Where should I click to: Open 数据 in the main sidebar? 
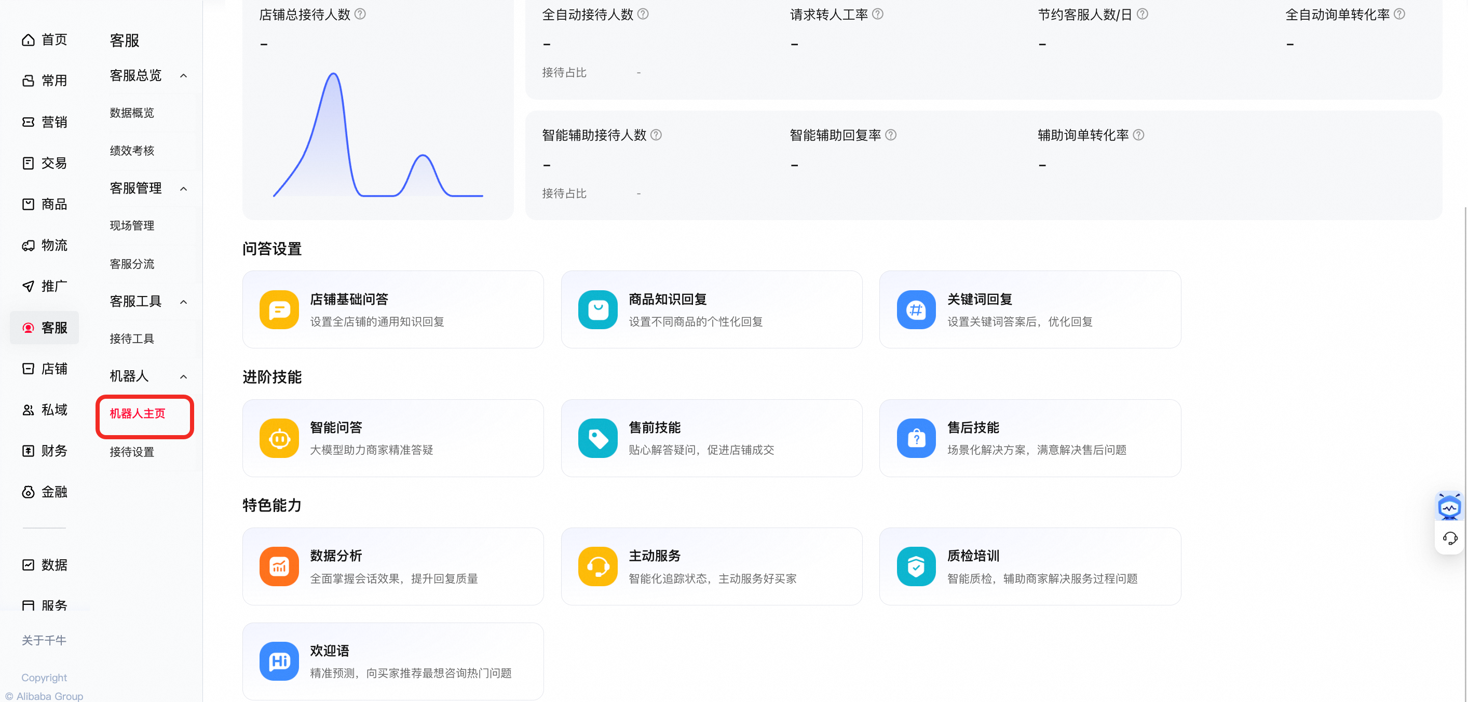45,565
